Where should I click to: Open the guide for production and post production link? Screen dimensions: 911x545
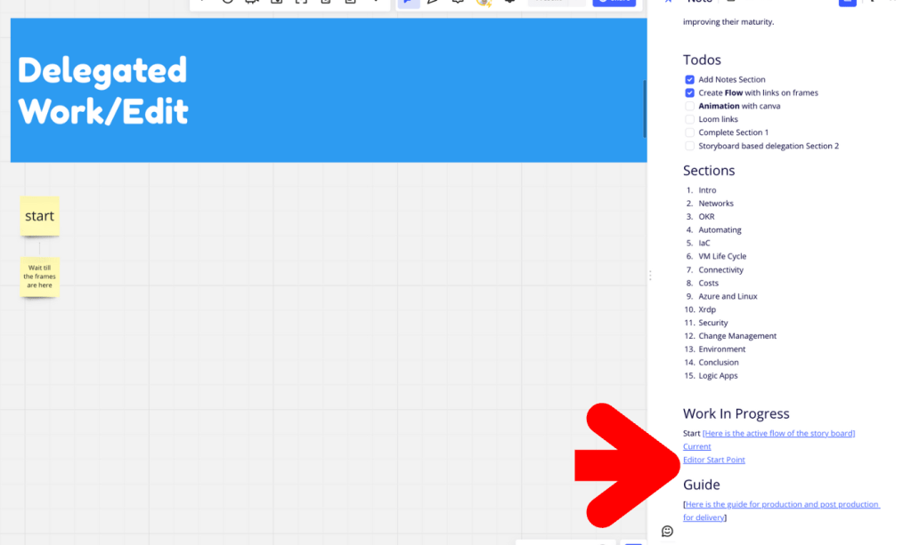pos(782,511)
